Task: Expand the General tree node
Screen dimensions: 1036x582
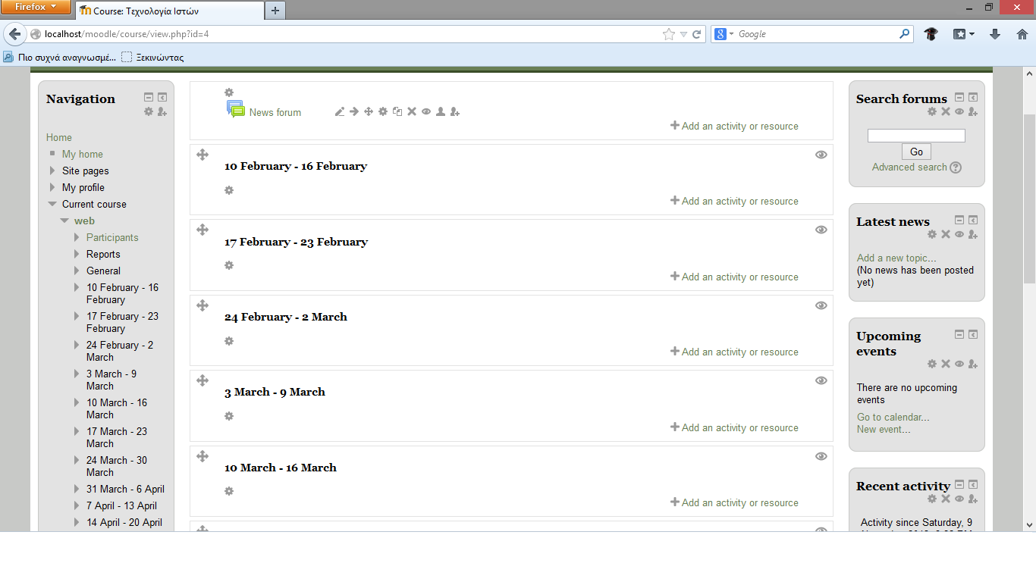Action: point(77,271)
